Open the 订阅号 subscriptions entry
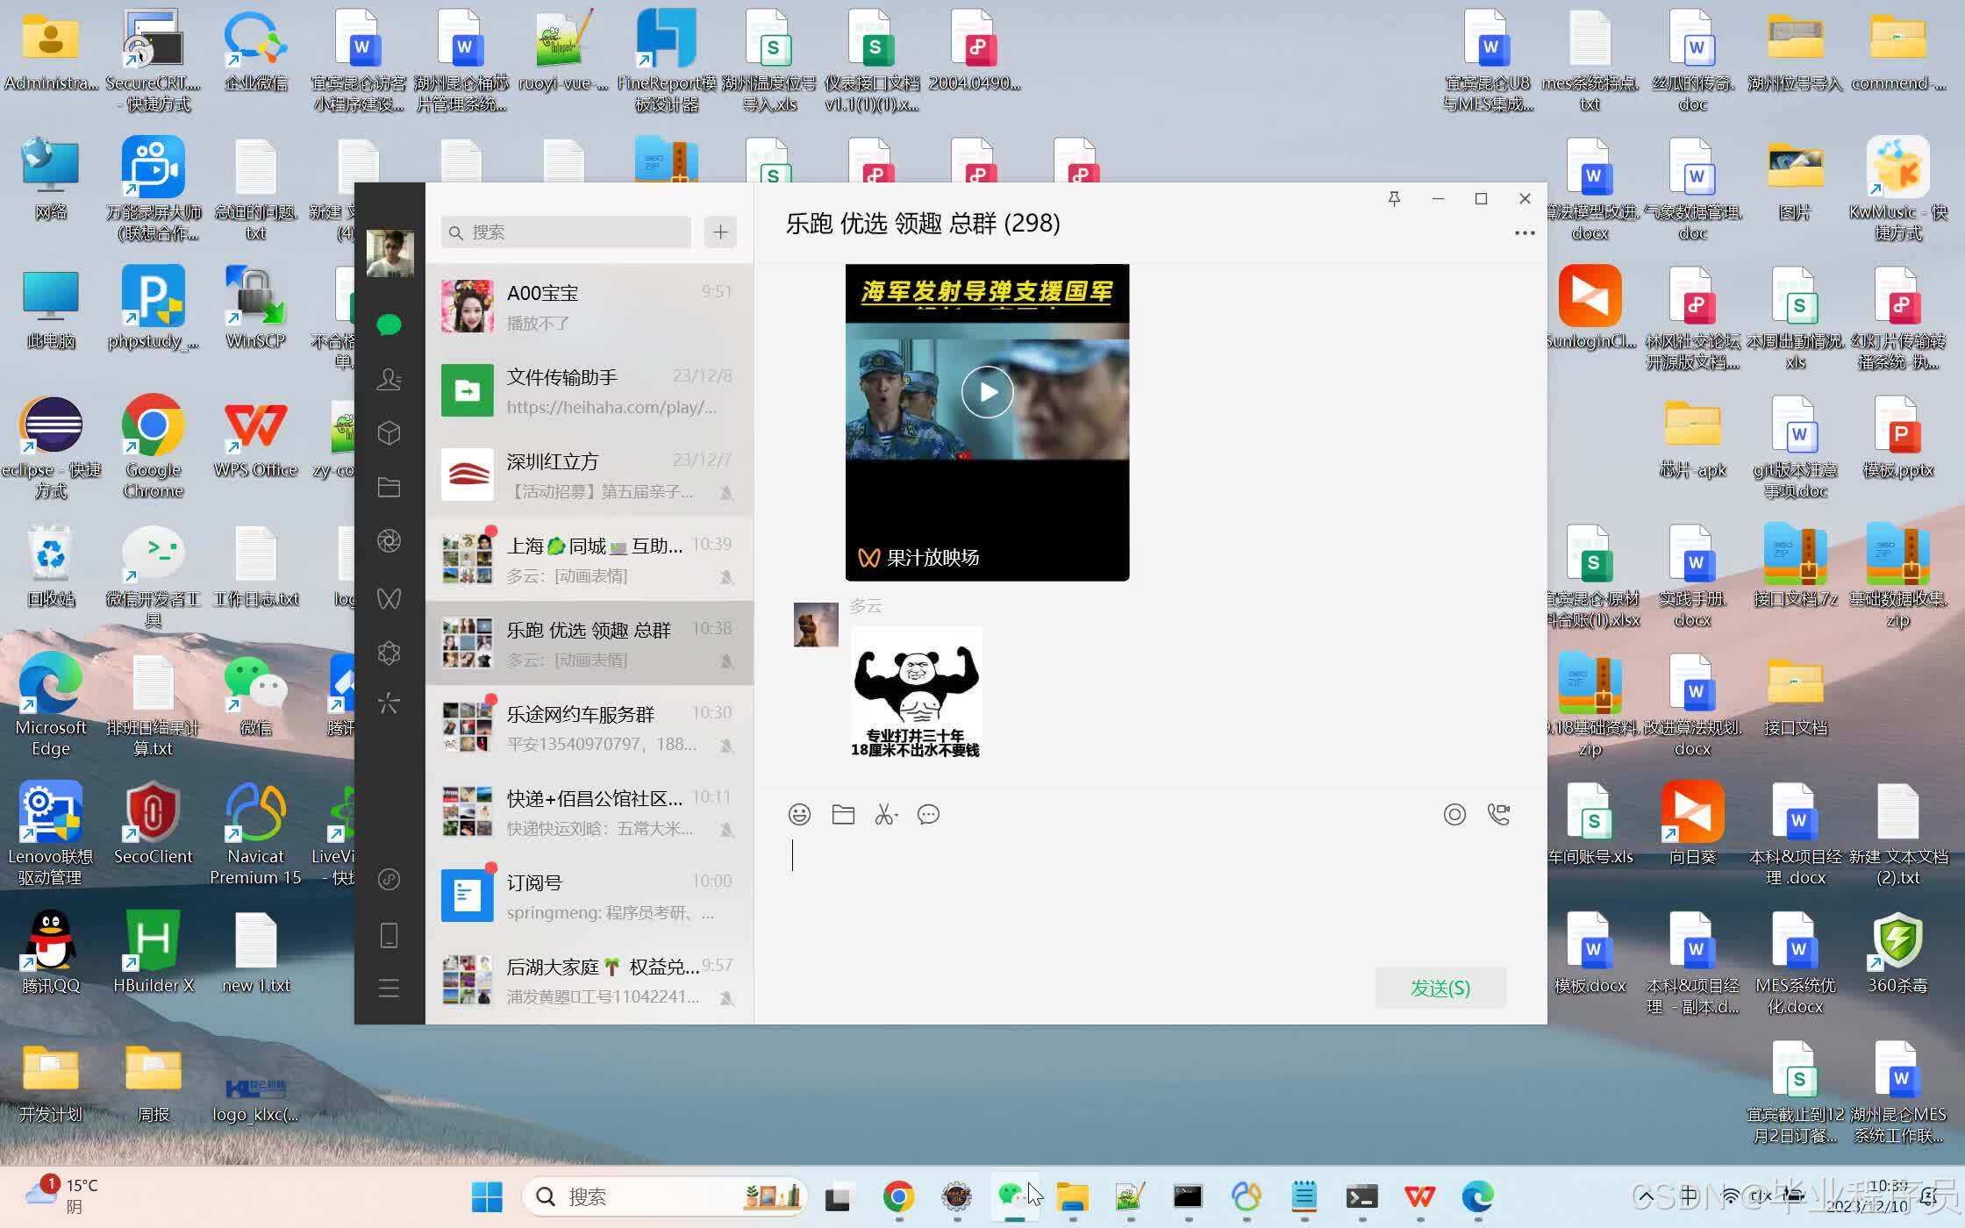Image resolution: width=1965 pixels, height=1228 pixels. click(589, 896)
